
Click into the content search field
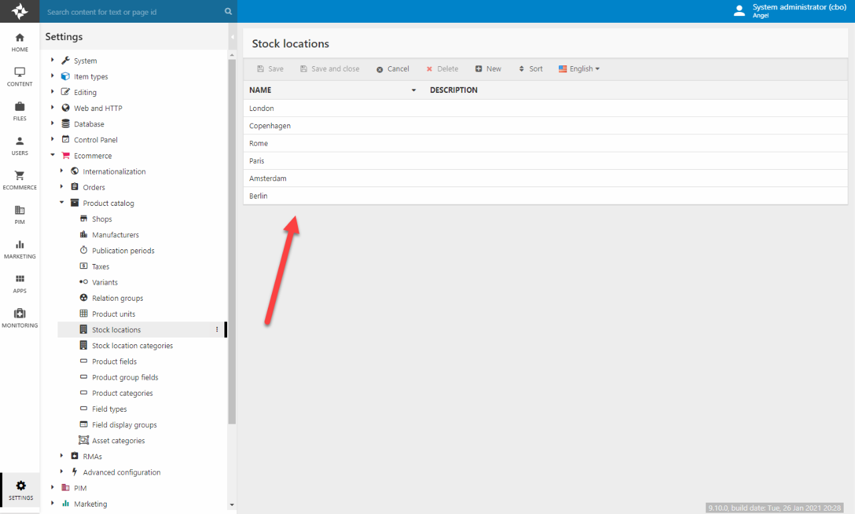point(134,12)
